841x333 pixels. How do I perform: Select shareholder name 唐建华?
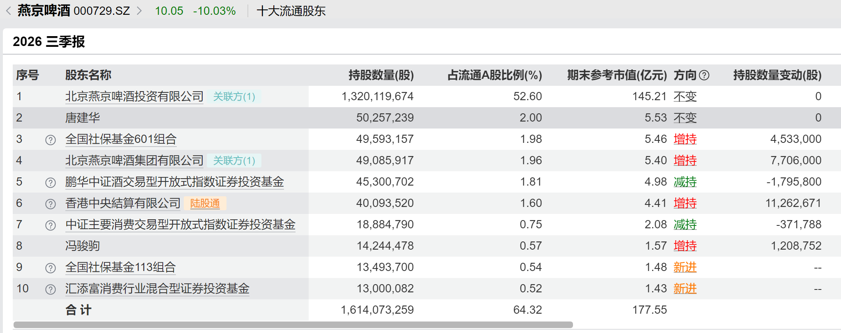[x=83, y=118]
